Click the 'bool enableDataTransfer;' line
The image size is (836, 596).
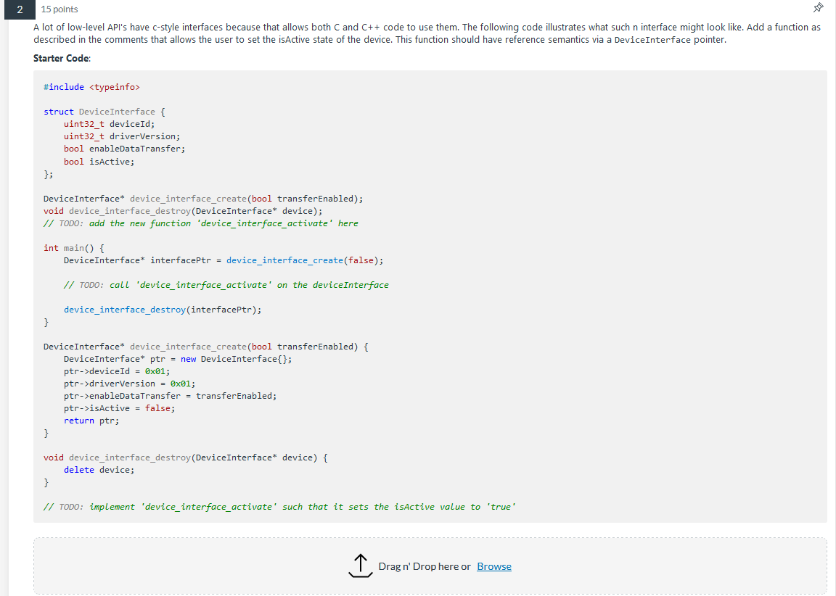click(x=124, y=149)
